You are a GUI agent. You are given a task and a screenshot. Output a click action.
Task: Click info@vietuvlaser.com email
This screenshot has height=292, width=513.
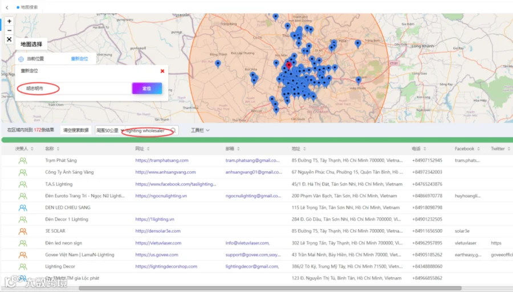pyautogui.click(x=247, y=243)
